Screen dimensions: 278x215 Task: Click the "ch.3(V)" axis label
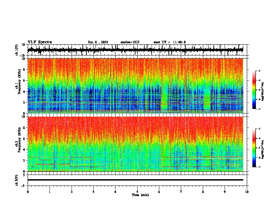pos(17,180)
